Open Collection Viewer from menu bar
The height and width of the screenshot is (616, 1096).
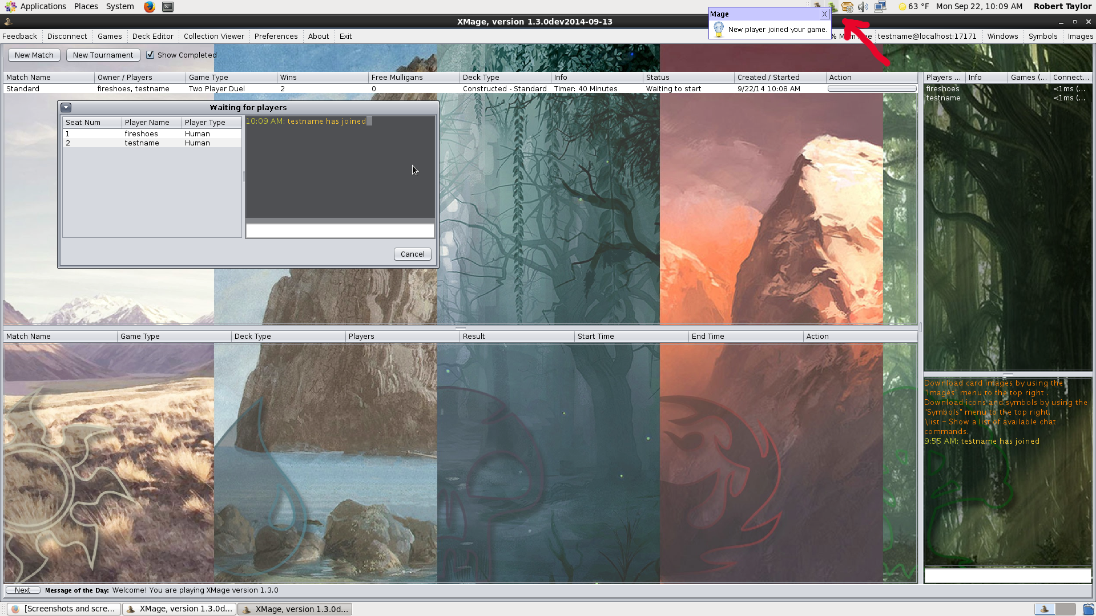tap(213, 36)
